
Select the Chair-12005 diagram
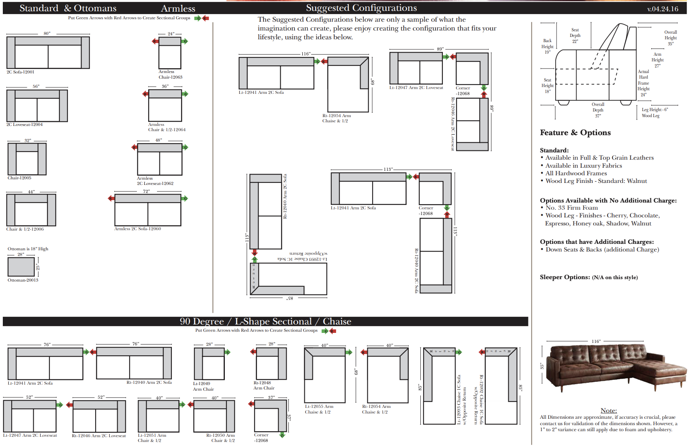(x=27, y=159)
